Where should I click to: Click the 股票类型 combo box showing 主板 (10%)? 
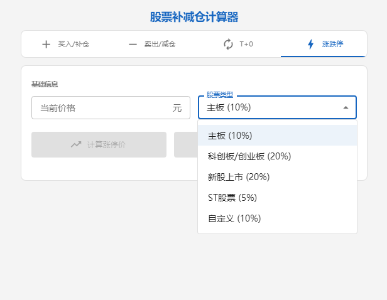click(x=270, y=107)
